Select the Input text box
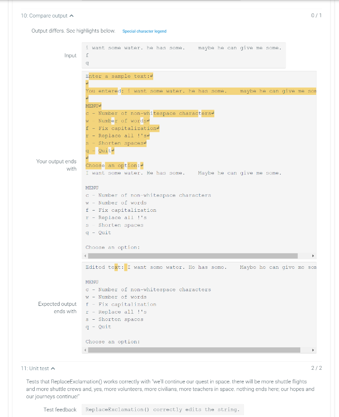Viewport: 339px width, 417px height. coord(183,55)
